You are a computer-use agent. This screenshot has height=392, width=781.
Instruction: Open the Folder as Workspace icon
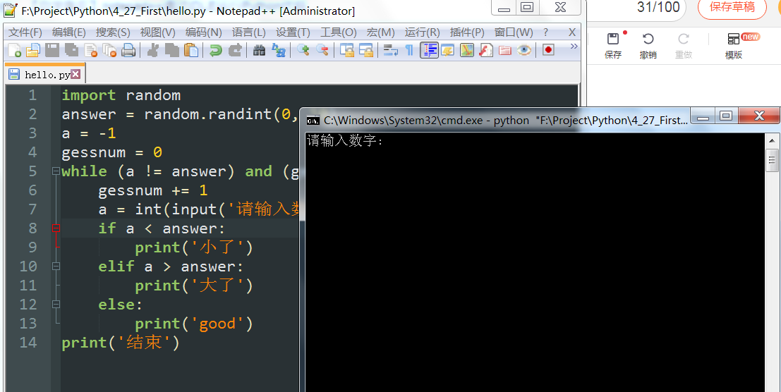(505, 50)
